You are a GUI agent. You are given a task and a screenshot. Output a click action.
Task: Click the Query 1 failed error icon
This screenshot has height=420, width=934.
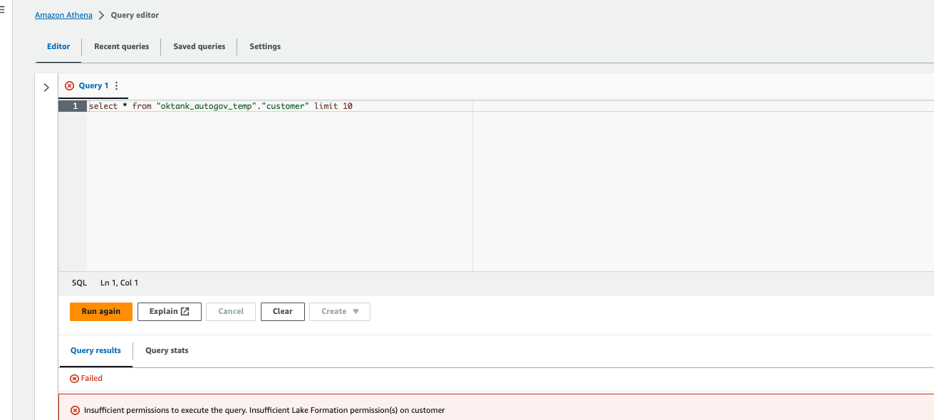point(69,85)
